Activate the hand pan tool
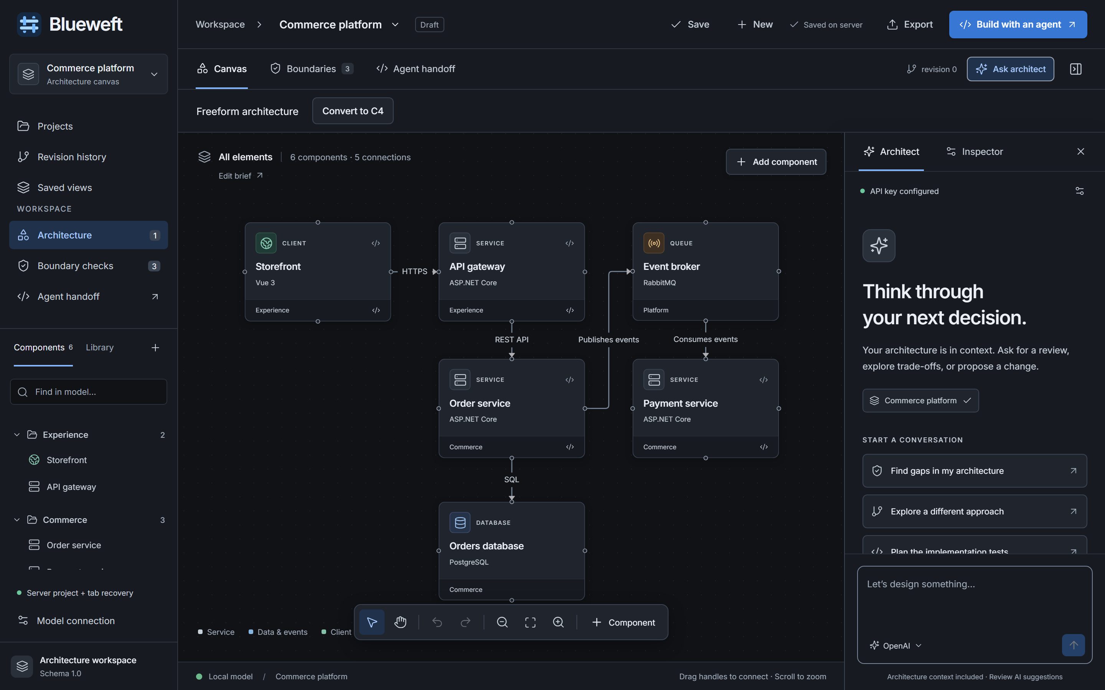This screenshot has width=1105, height=690. coord(401,622)
